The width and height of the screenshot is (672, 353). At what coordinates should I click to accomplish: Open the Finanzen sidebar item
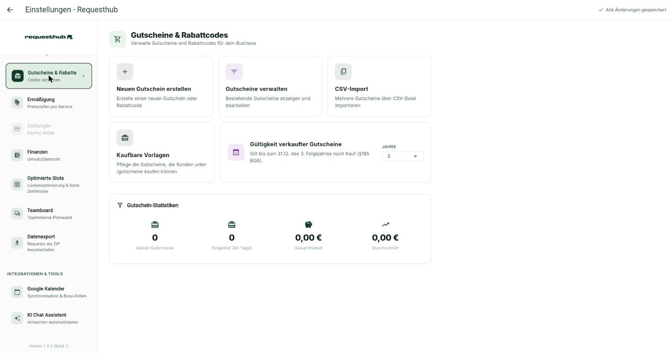coord(49,155)
